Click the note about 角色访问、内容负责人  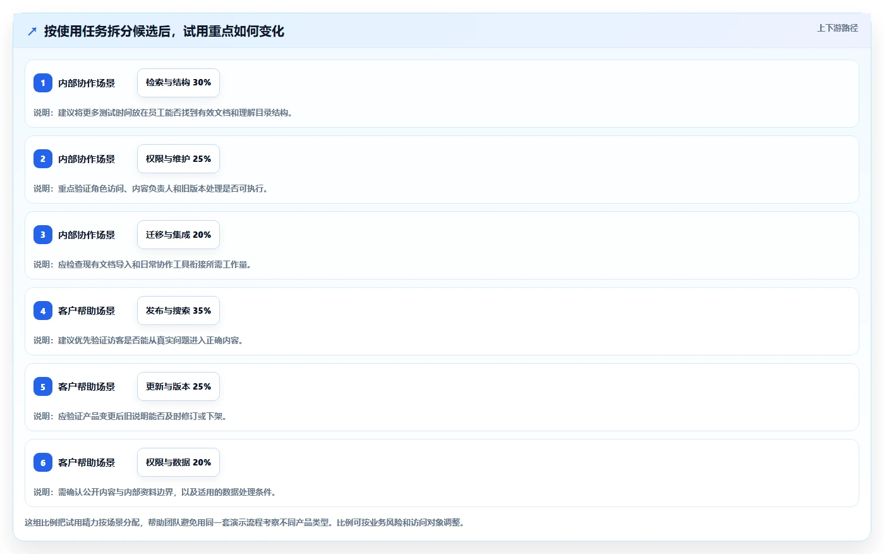tap(150, 188)
